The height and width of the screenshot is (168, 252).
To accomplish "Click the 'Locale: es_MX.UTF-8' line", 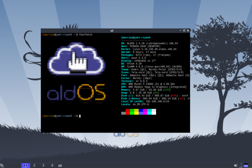I will click(135, 104).
